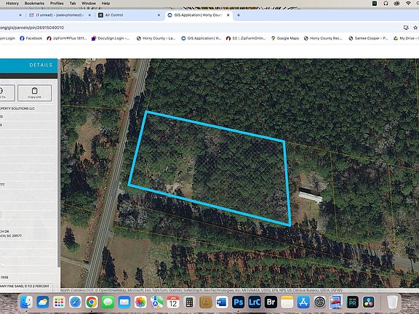Open the Bookmarks menu
Screen dimensions: 419x314
tap(34, 4)
